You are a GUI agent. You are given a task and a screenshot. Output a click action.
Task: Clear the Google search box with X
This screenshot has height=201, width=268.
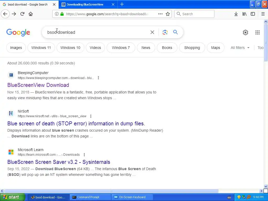pos(152,32)
